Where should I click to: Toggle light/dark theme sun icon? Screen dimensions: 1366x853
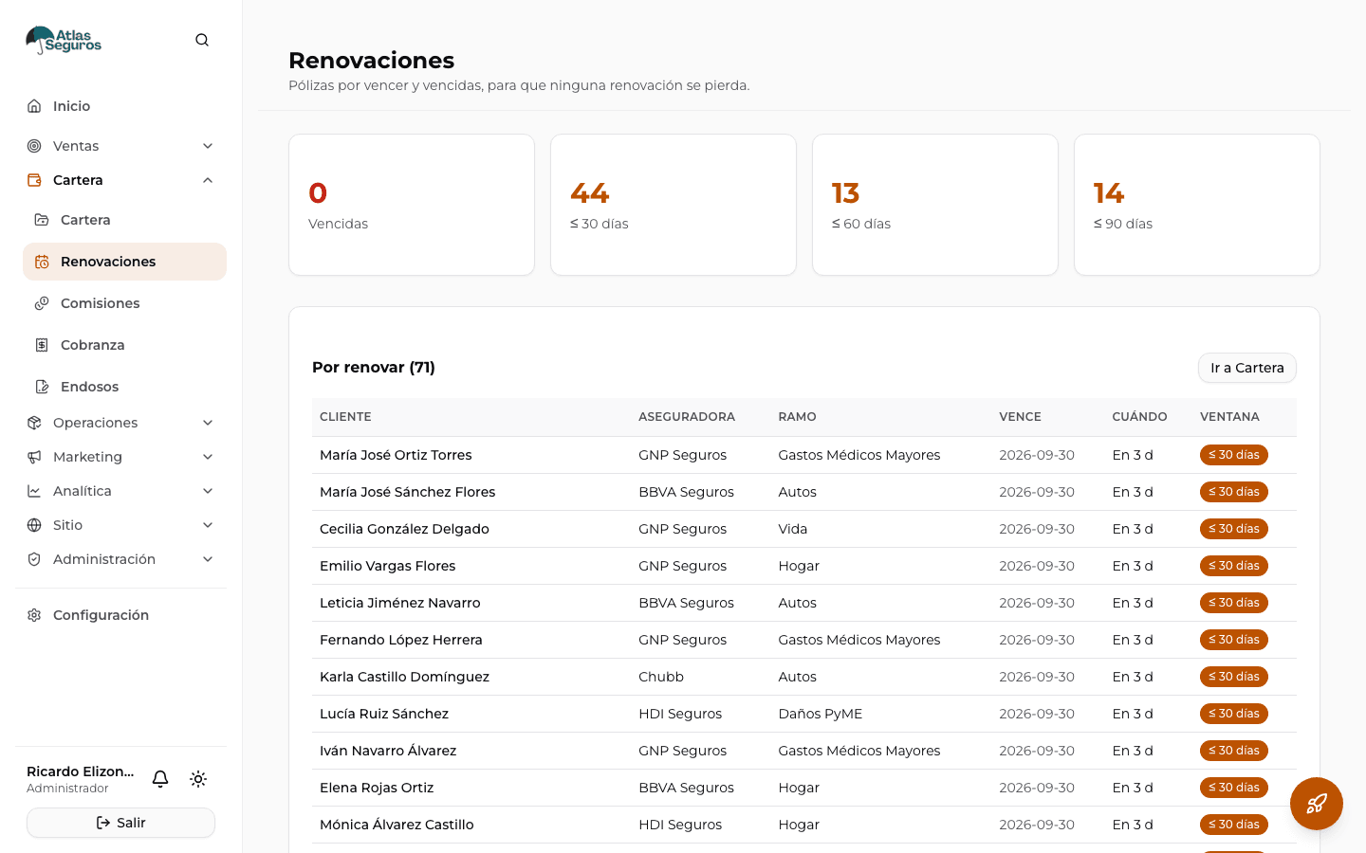coord(198,779)
